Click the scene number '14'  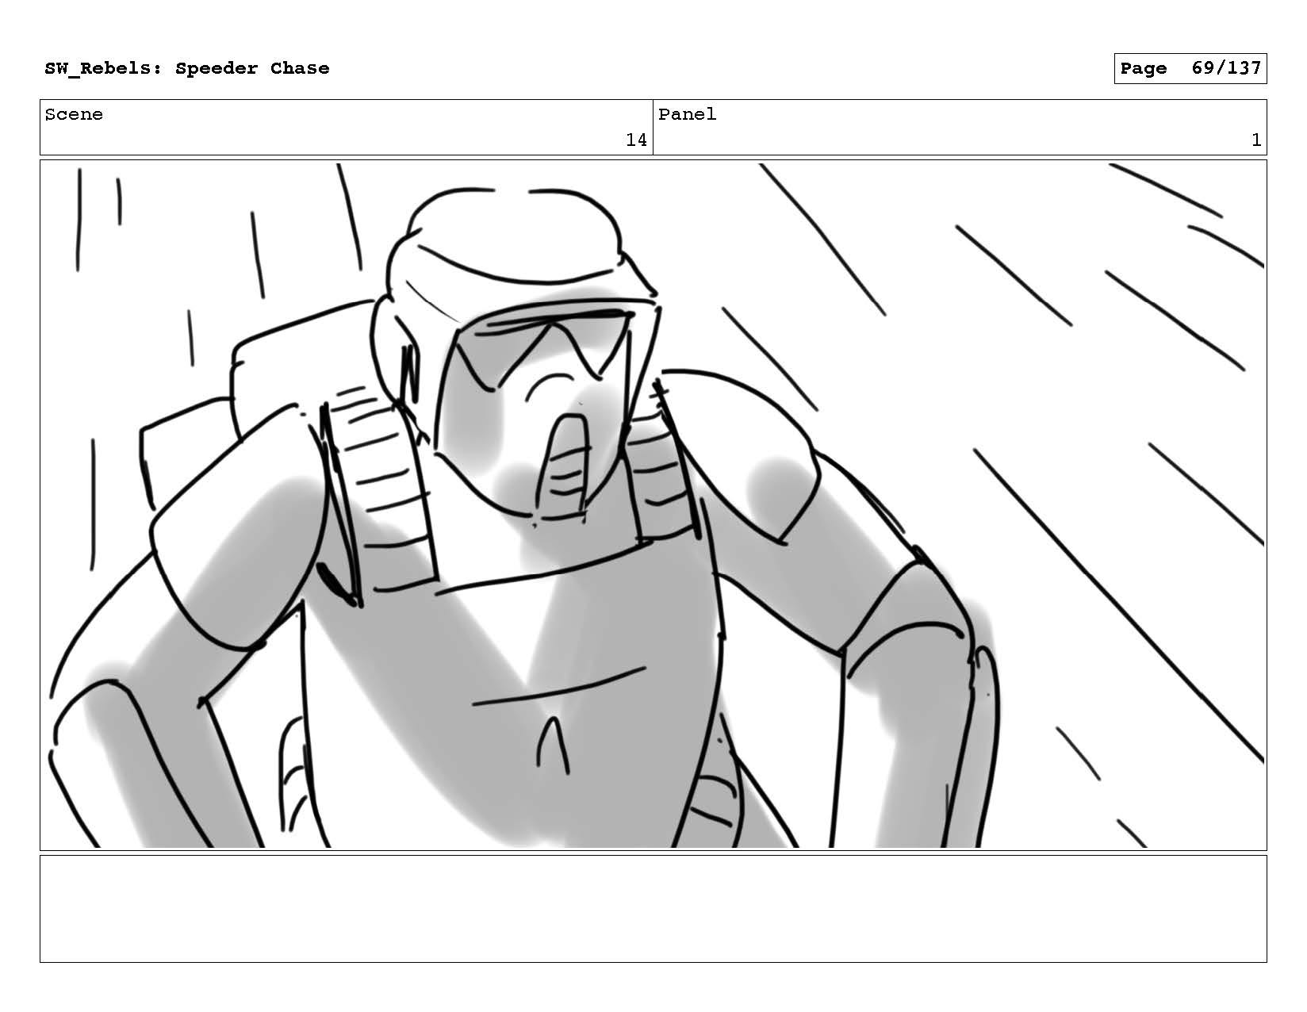tap(636, 140)
